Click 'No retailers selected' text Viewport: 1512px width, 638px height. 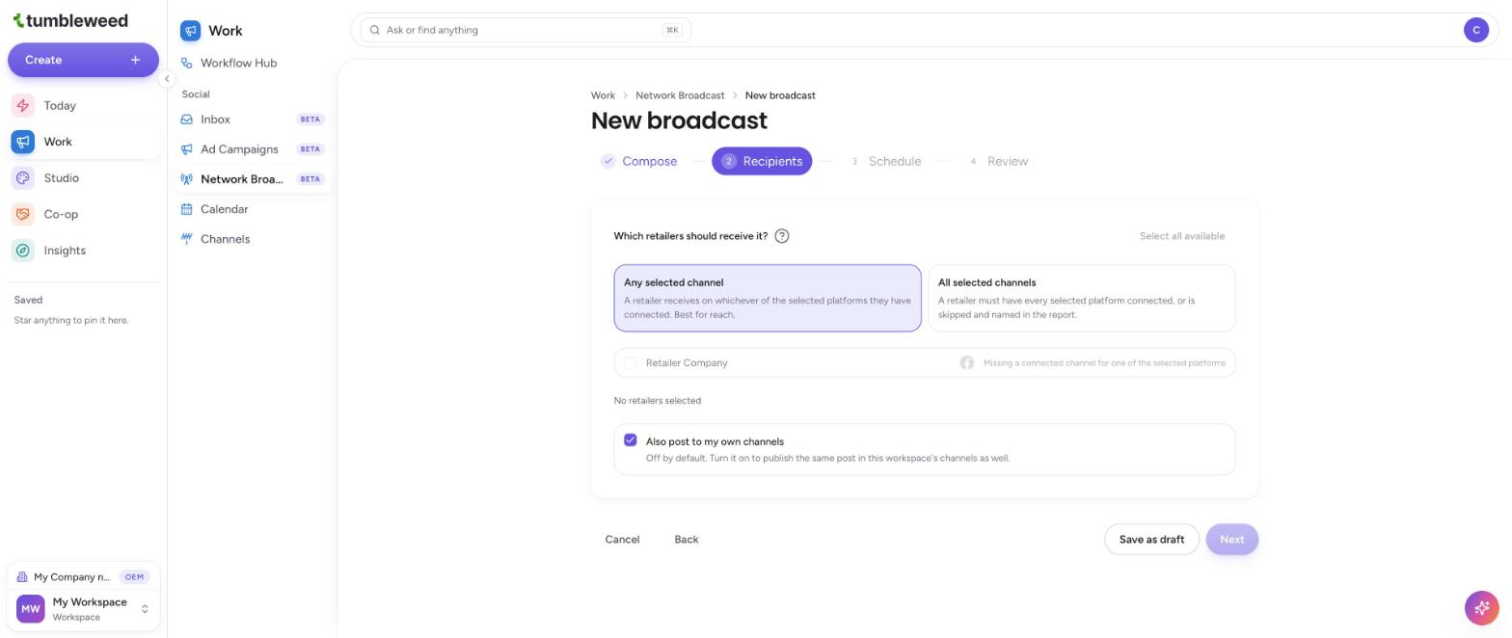click(658, 401)
